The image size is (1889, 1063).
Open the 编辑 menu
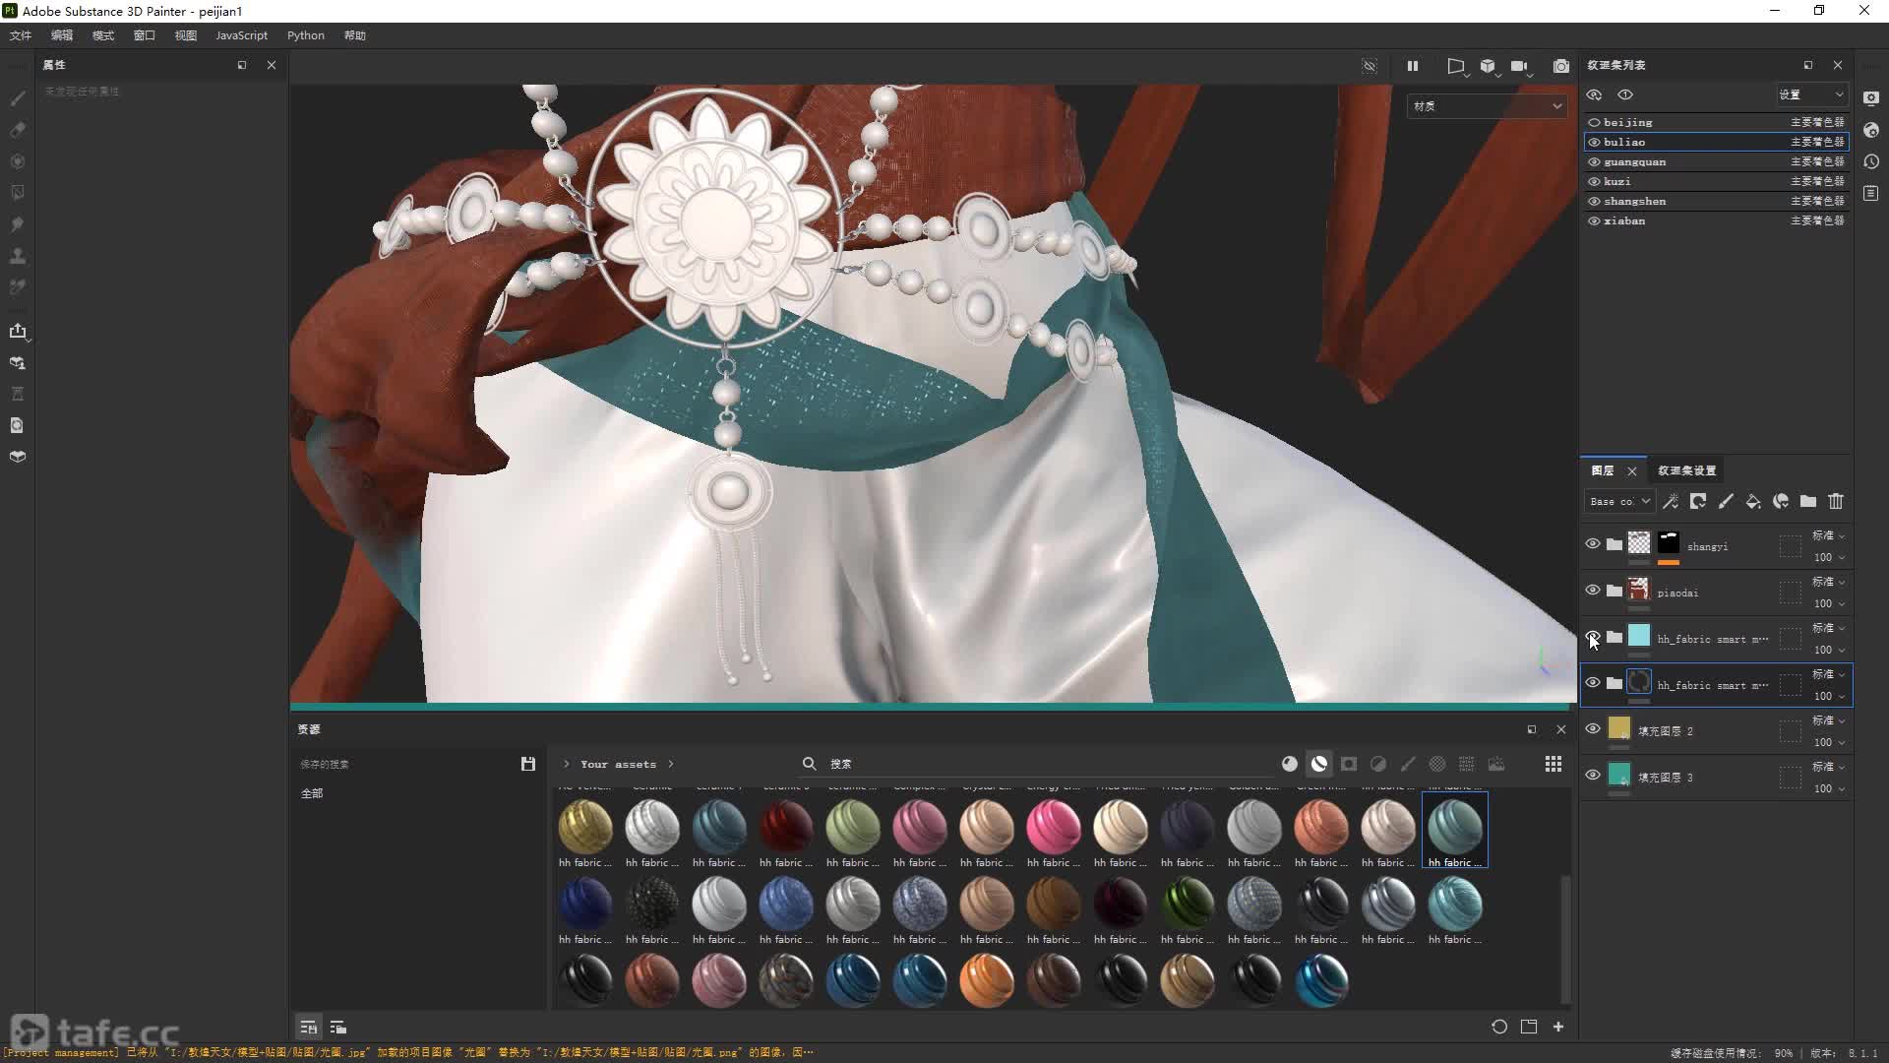62,35
